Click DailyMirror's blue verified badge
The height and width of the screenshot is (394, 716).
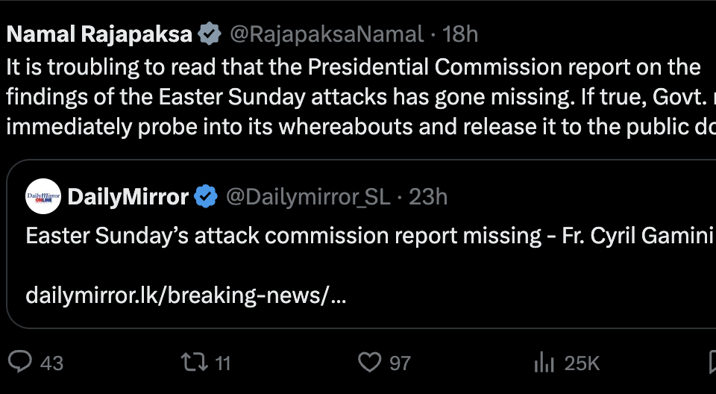(x=206, y=197)
